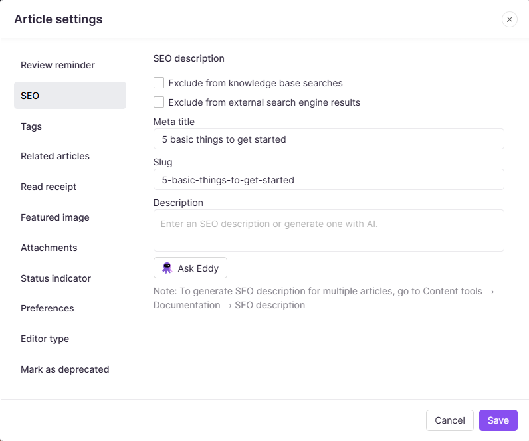Open the Review reminder section

58,65
